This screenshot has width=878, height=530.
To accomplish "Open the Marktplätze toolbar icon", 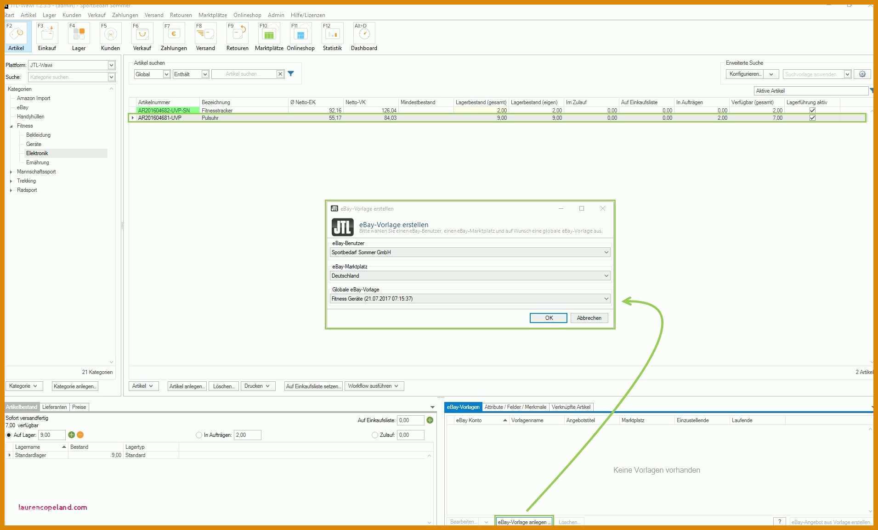I will click(x=269, y=36).
